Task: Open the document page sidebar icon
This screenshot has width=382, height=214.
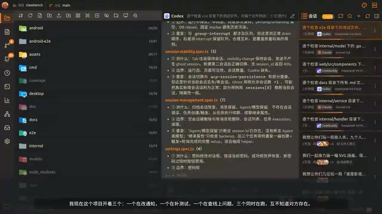Action: [7, 32]
